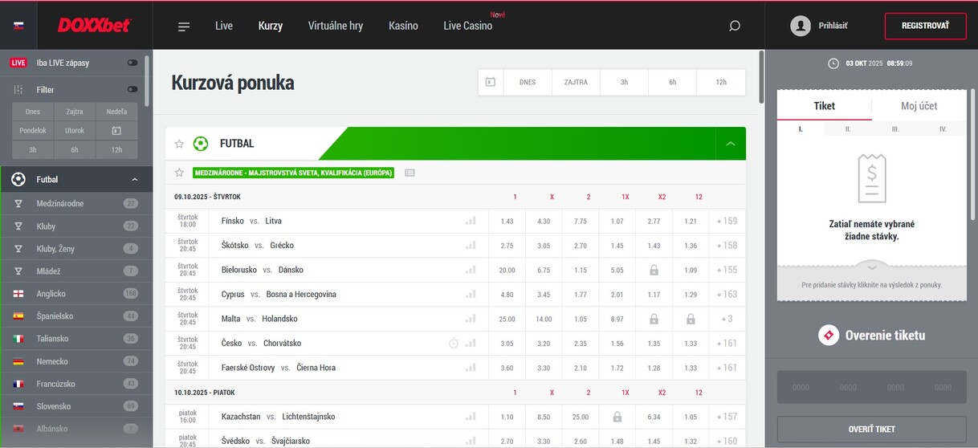Bet 1.43 on Fínsko win
The height and width of the screenshot is (448, 978).
tap(507, 221)
